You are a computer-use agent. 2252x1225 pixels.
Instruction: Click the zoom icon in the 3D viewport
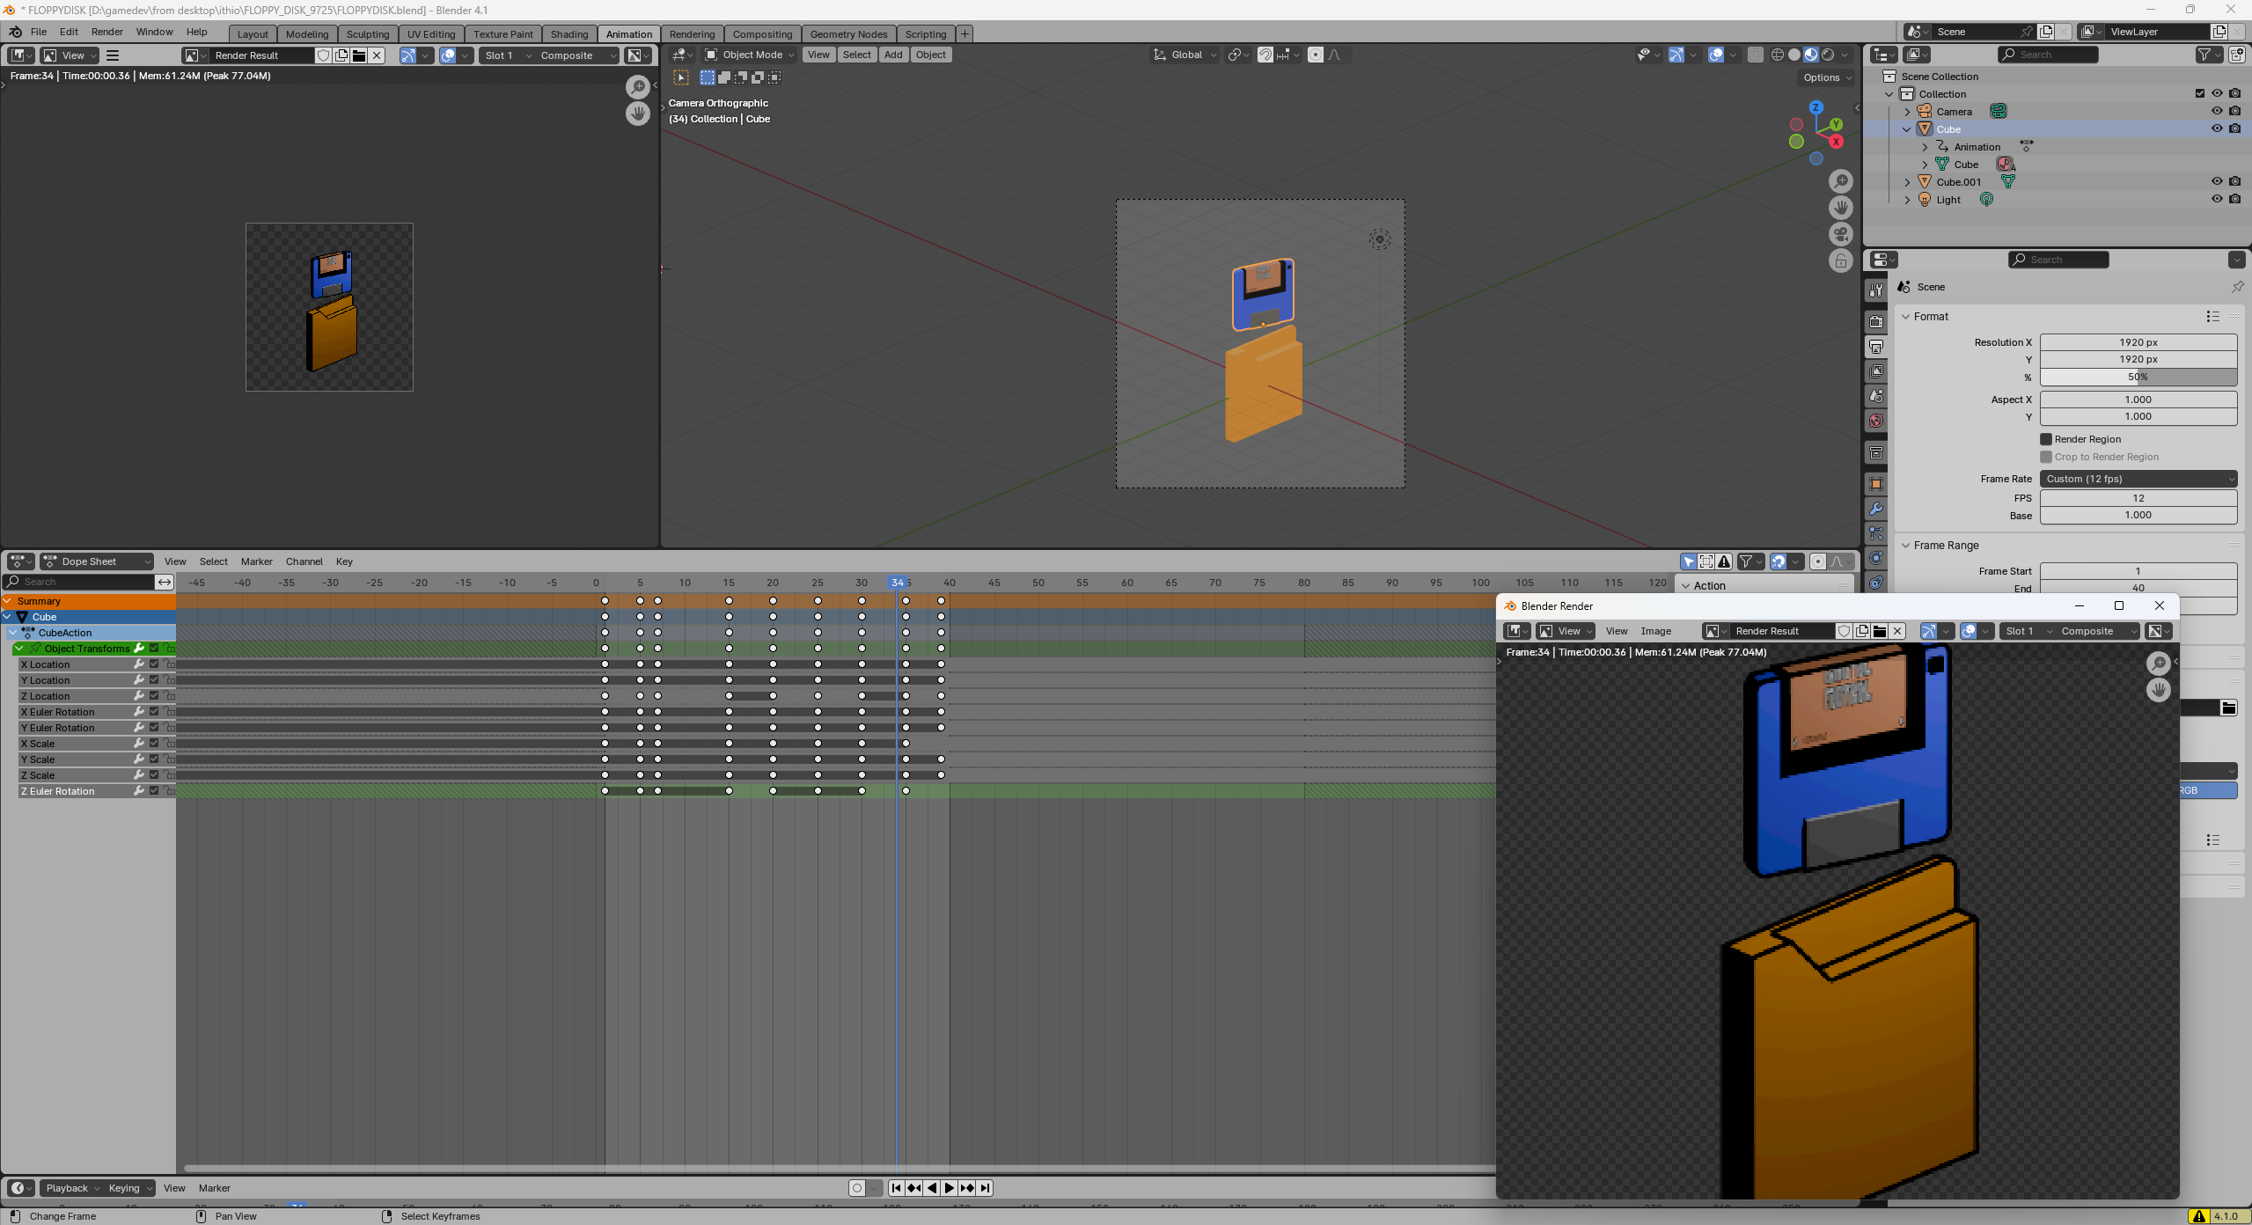[1841, 181]
